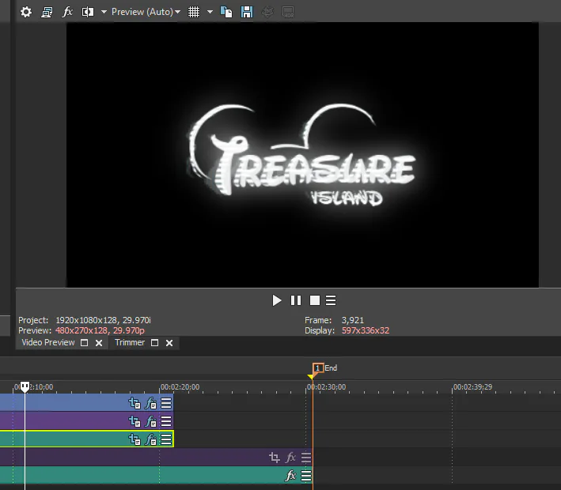Click the white playhead handle on ruler
The height and width of the screenshot is (490, 561).
pos(25,386)
